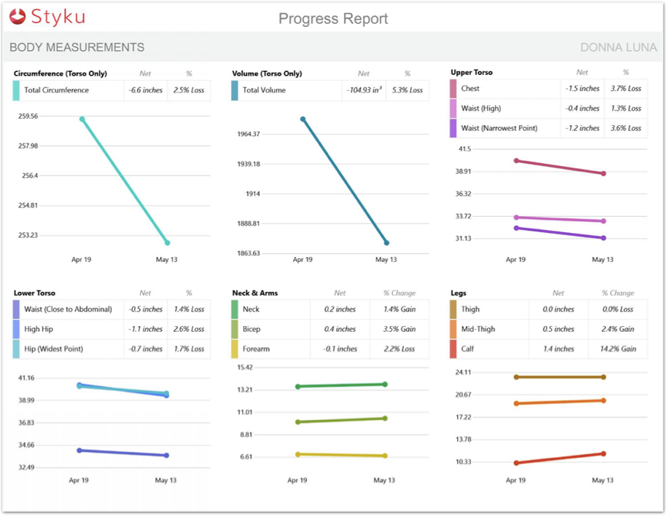This screenshot has width=667, height=516.
Task: Click the 259.56 axis label on Circumference chart
Action: click(28, 116)
